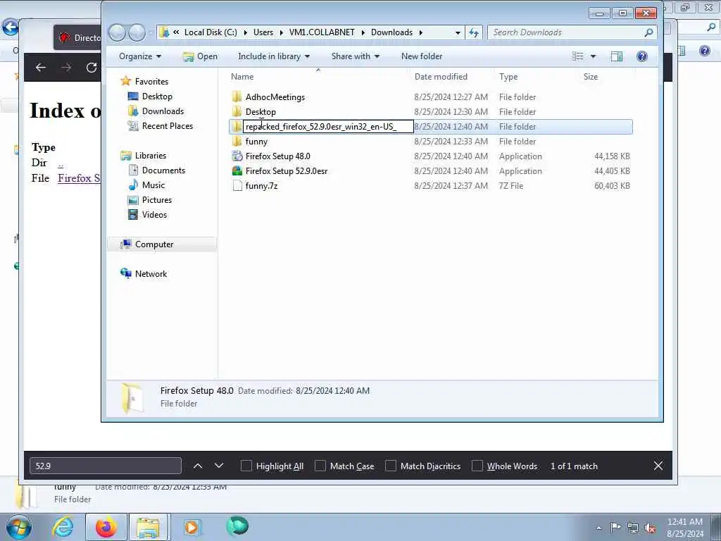This screenshot has height=541, width=721.
Task: Select the AdhocMeetings folder icon
Action: 237,97
